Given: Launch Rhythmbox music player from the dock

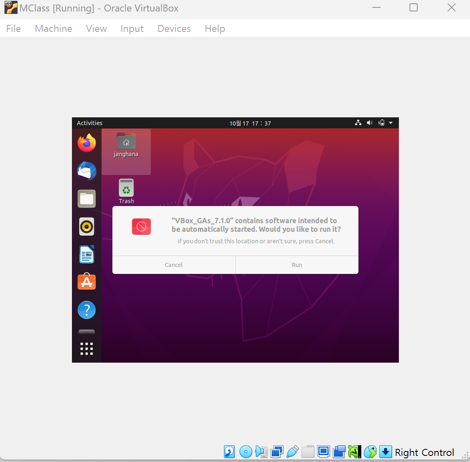Looking at the screenshot, I should click(87, 227).
